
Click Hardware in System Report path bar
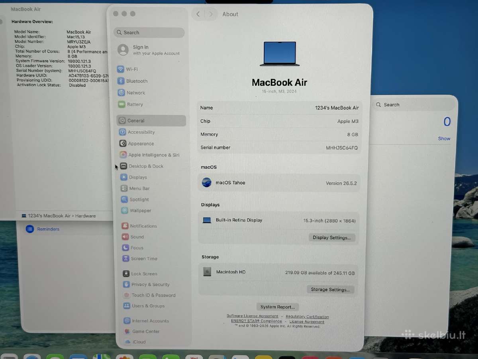[85, 216]
